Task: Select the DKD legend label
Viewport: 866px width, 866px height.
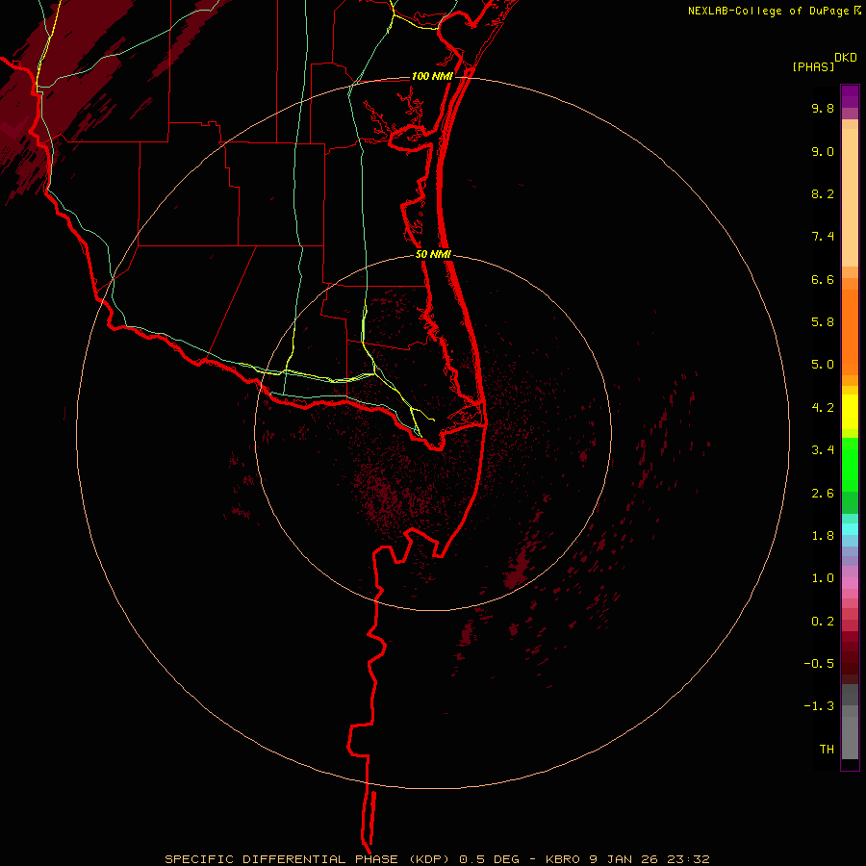Action: click(x=846, y=58)
